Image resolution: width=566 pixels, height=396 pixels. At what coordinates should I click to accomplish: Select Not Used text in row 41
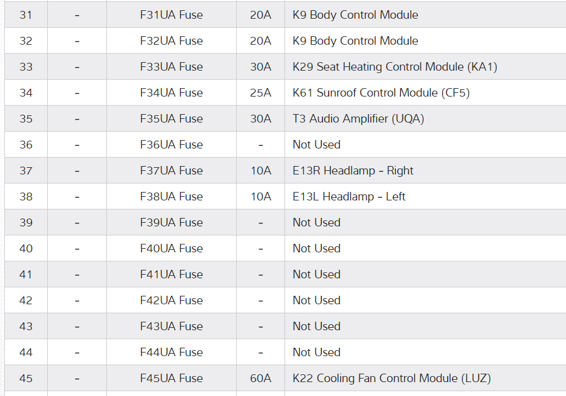(x=317, y=275)
